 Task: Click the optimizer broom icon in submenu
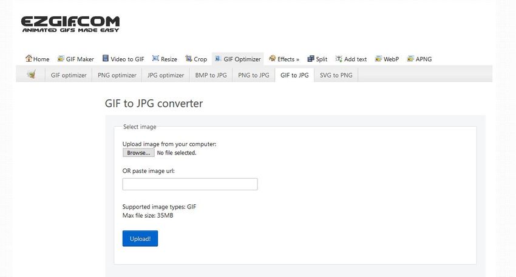31,75
